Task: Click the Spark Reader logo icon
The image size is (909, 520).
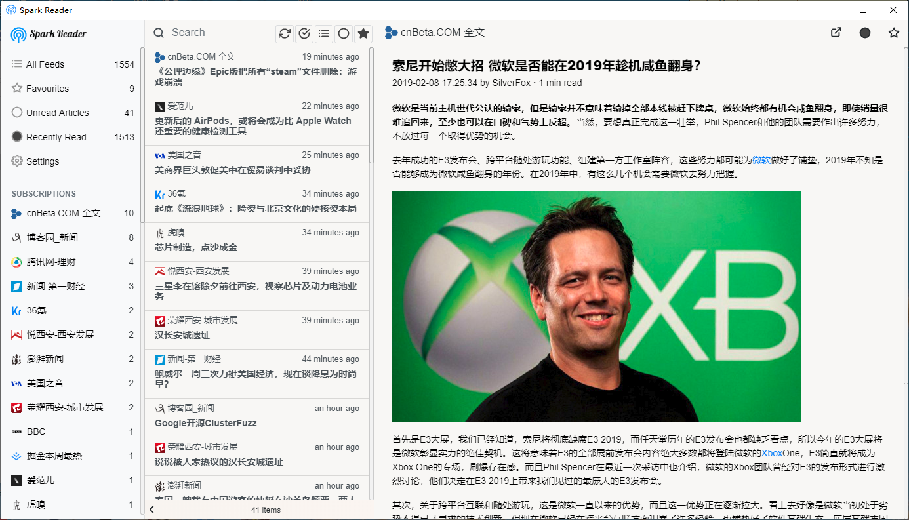Action: pyautogui.click(x=18, y=34)
